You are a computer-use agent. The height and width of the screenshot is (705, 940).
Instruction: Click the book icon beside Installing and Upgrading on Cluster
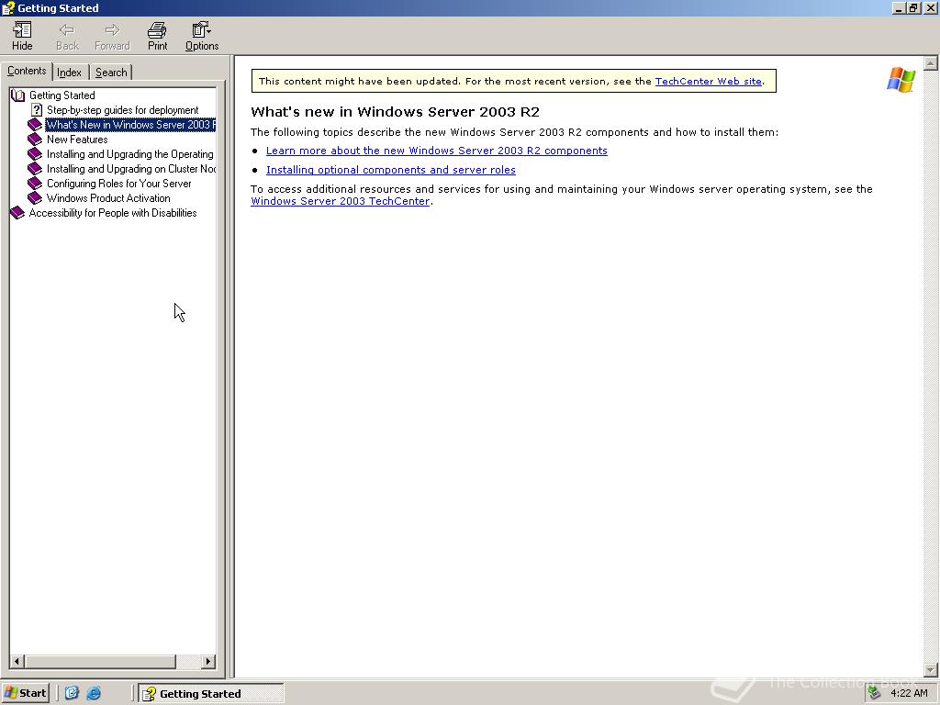click(35, 169)
